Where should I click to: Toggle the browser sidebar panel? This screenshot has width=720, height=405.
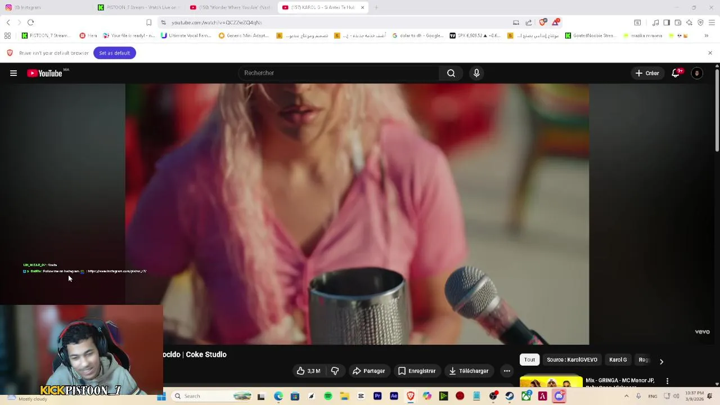667,22
